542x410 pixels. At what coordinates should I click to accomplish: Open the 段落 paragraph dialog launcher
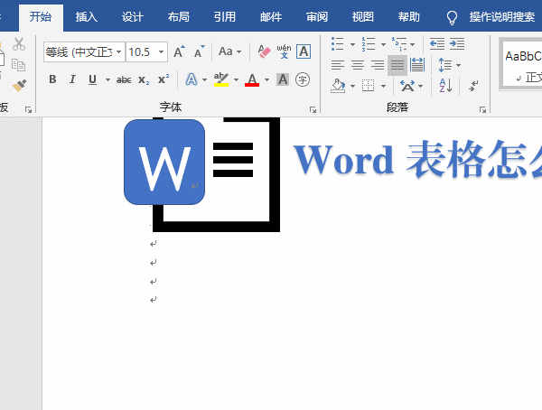482,109
